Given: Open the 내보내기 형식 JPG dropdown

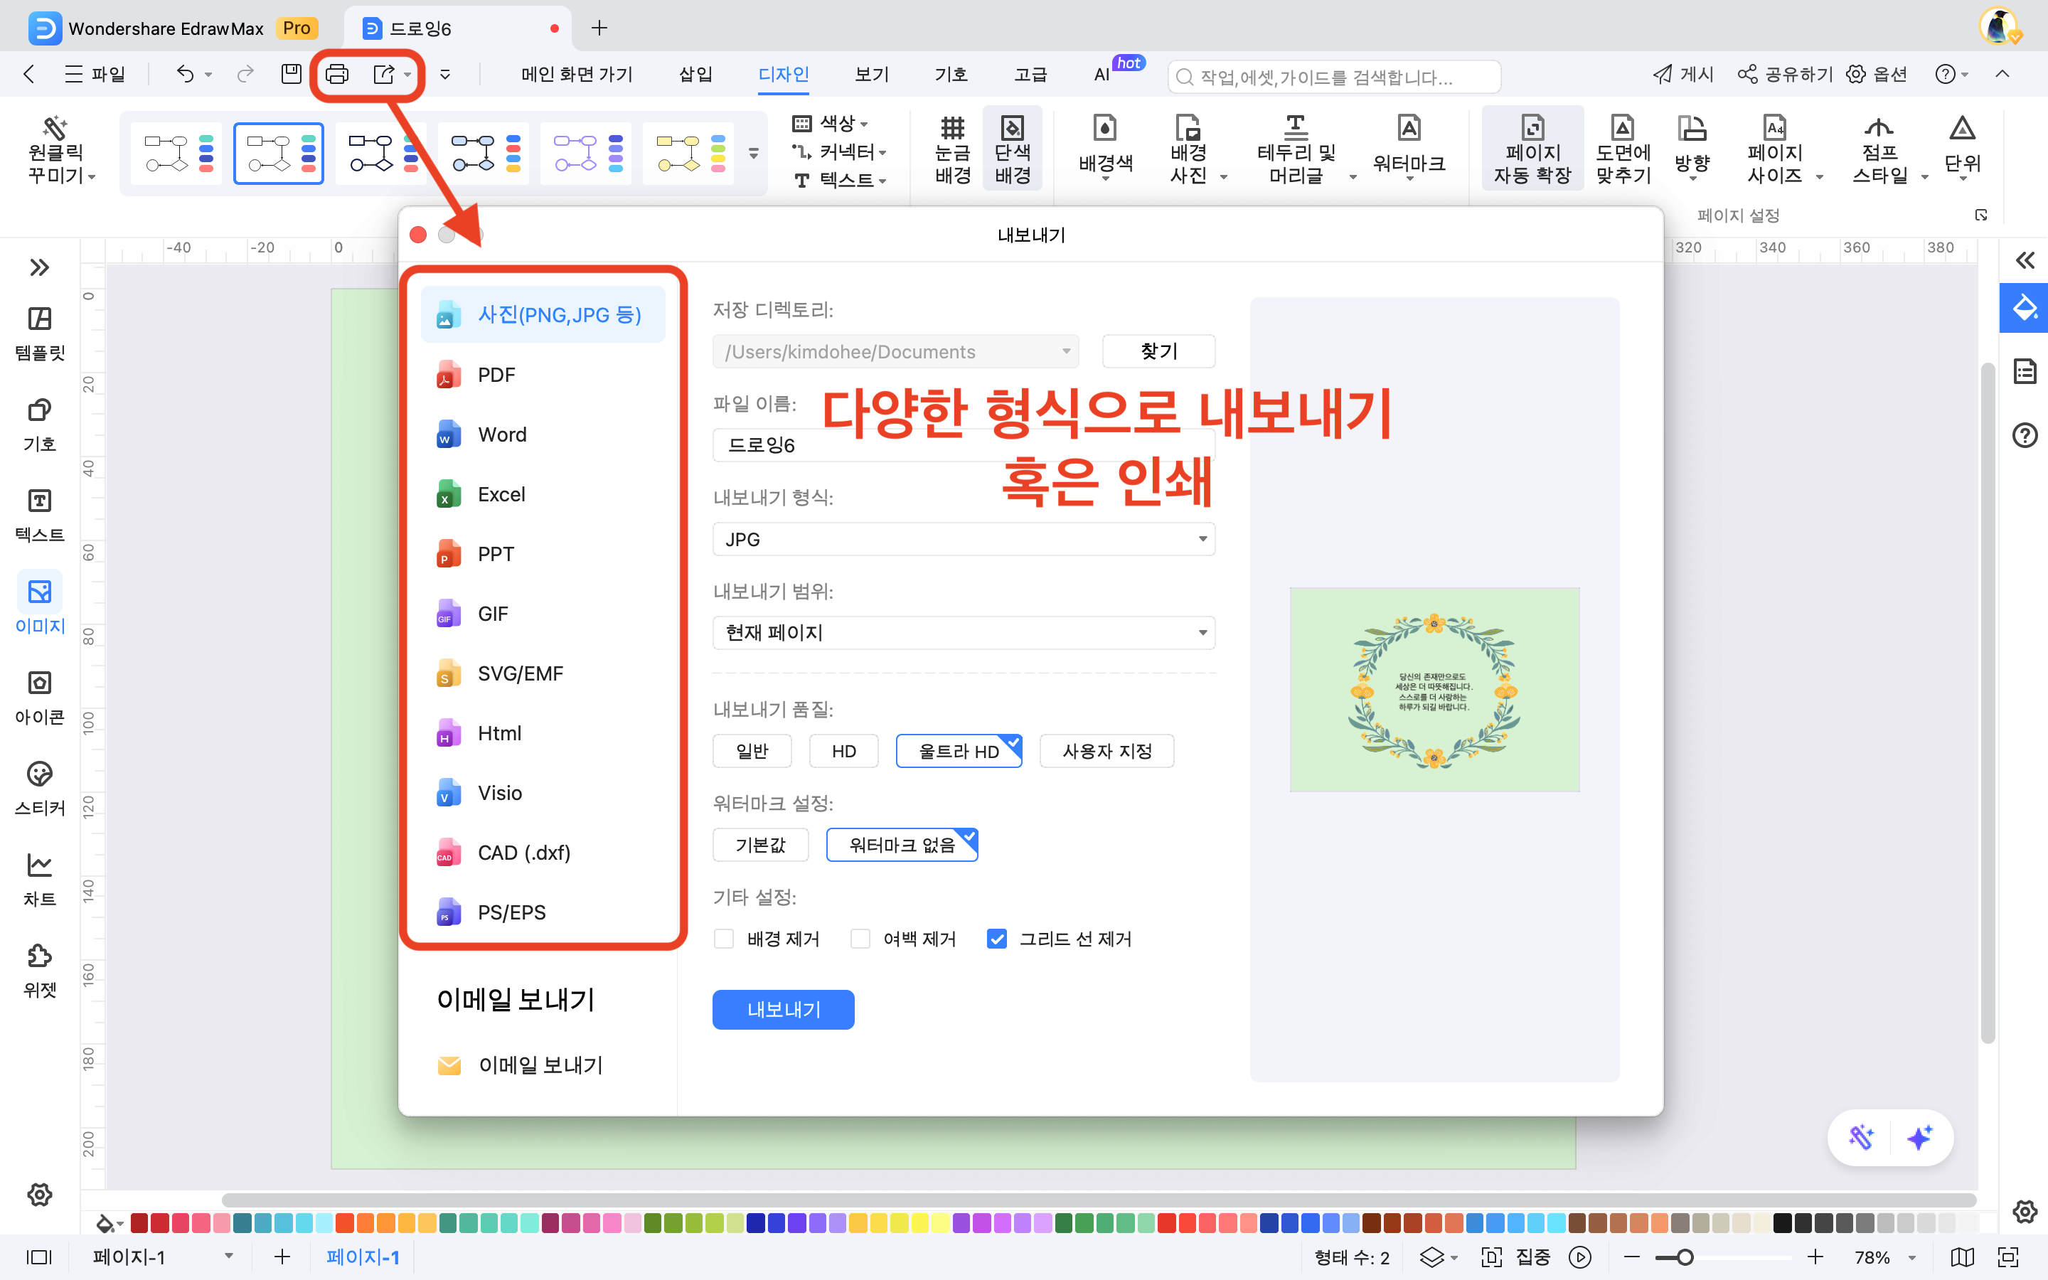Looking at the screenshot, I should click(x=963, y=539).
